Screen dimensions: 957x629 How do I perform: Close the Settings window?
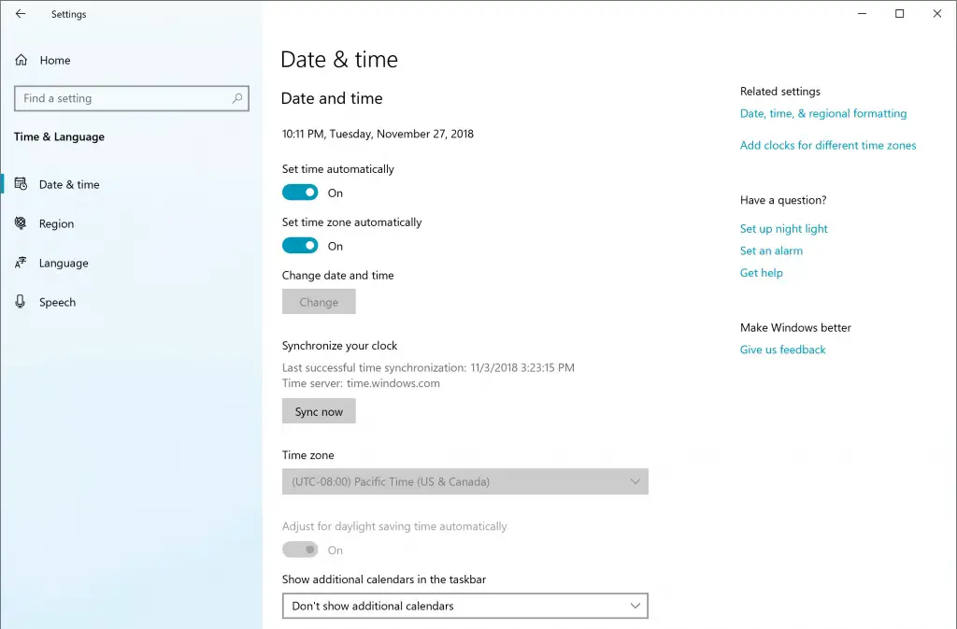pyautogui.click(x=937, y=13)
